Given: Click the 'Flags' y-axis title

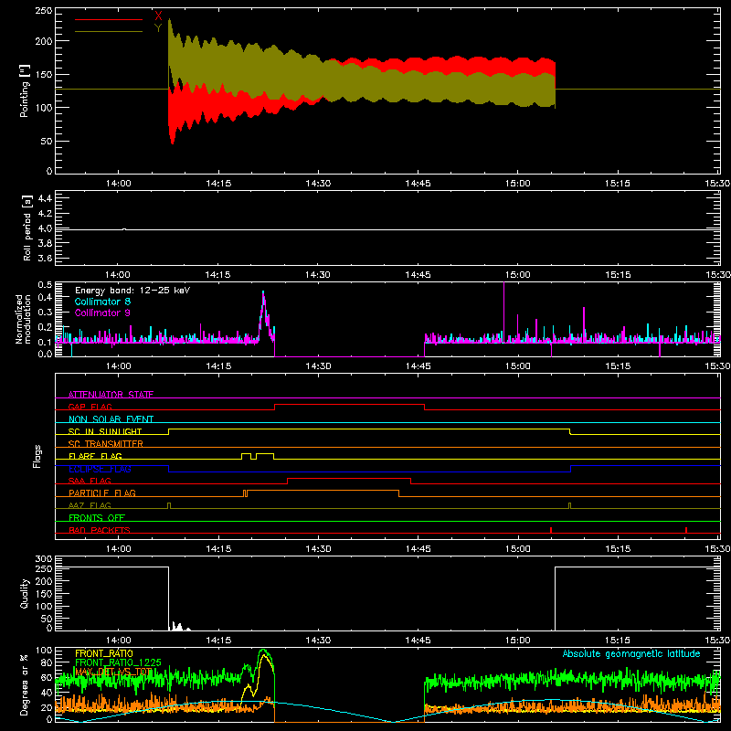Looking at the screenshot, I should 37,456.
